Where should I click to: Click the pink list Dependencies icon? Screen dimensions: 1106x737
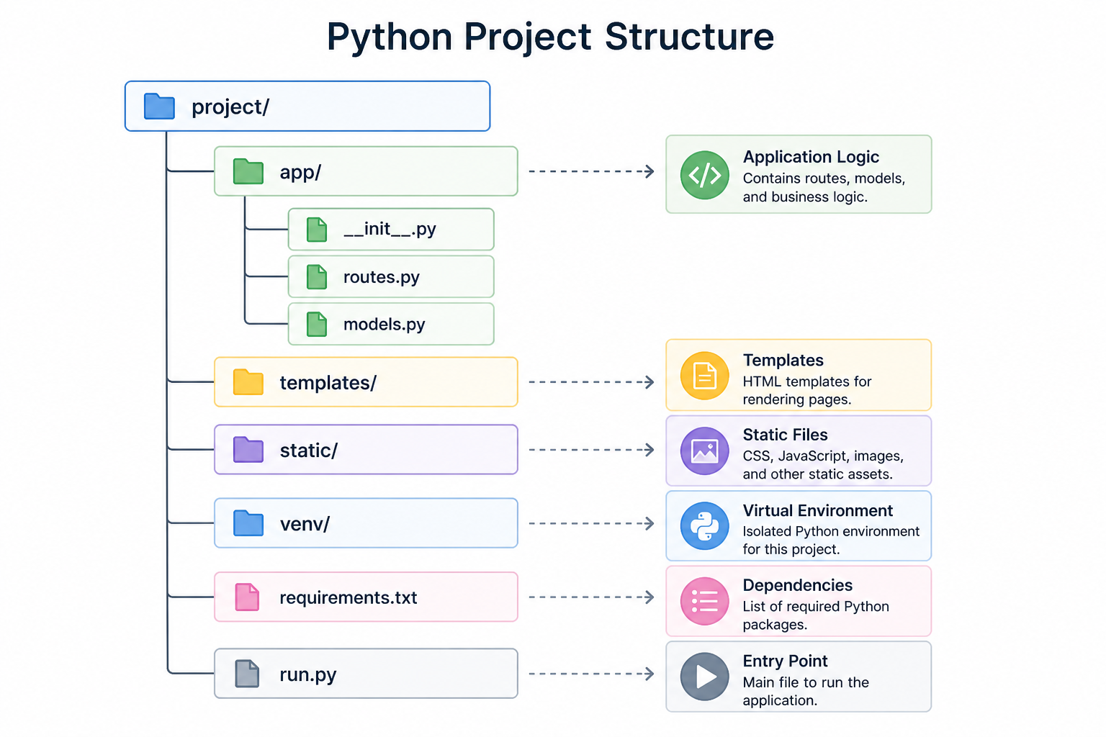pos(705,601)
